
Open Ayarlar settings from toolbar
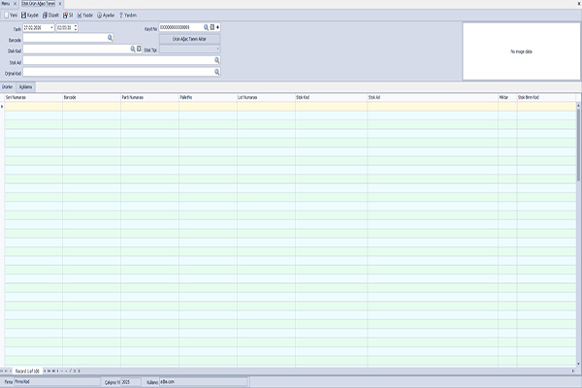(x=100, y=16)
